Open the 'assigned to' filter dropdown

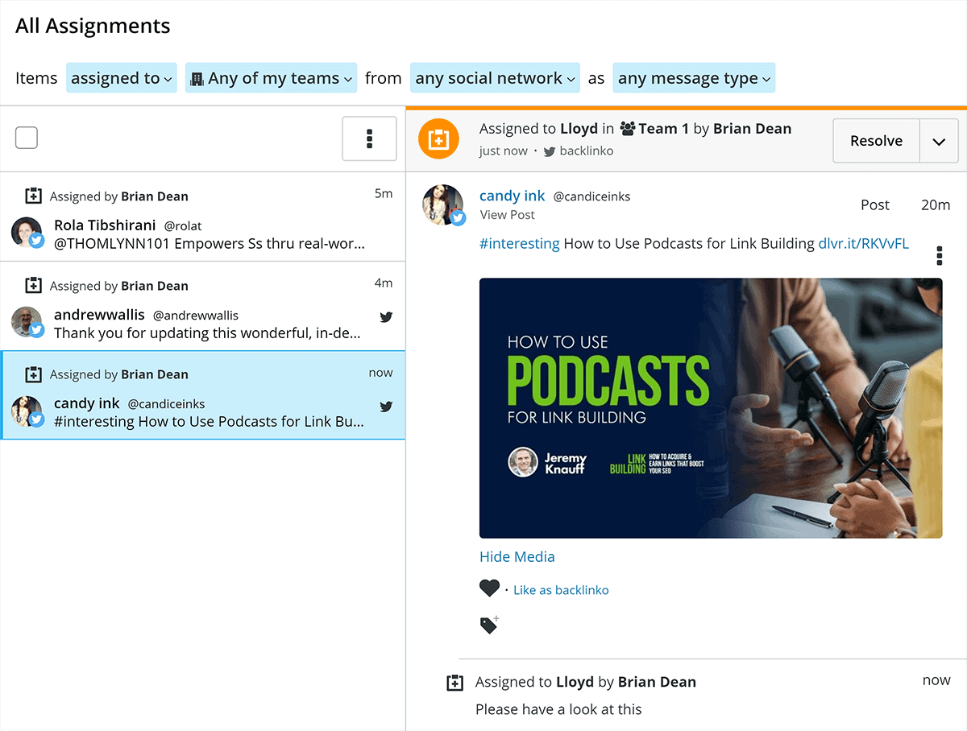tap(121, 78)
